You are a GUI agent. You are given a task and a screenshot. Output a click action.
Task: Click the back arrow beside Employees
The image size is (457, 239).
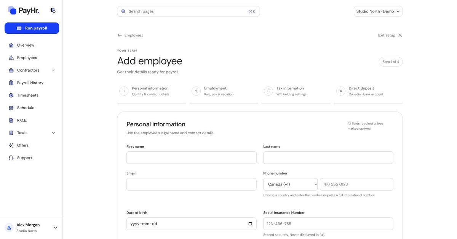120,35
